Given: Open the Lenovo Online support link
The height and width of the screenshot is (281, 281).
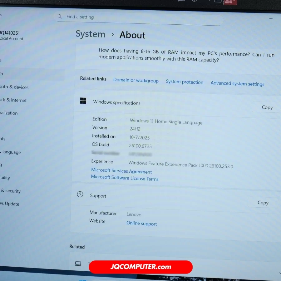Looking at the screenshot, I should [x=141, y=224].
